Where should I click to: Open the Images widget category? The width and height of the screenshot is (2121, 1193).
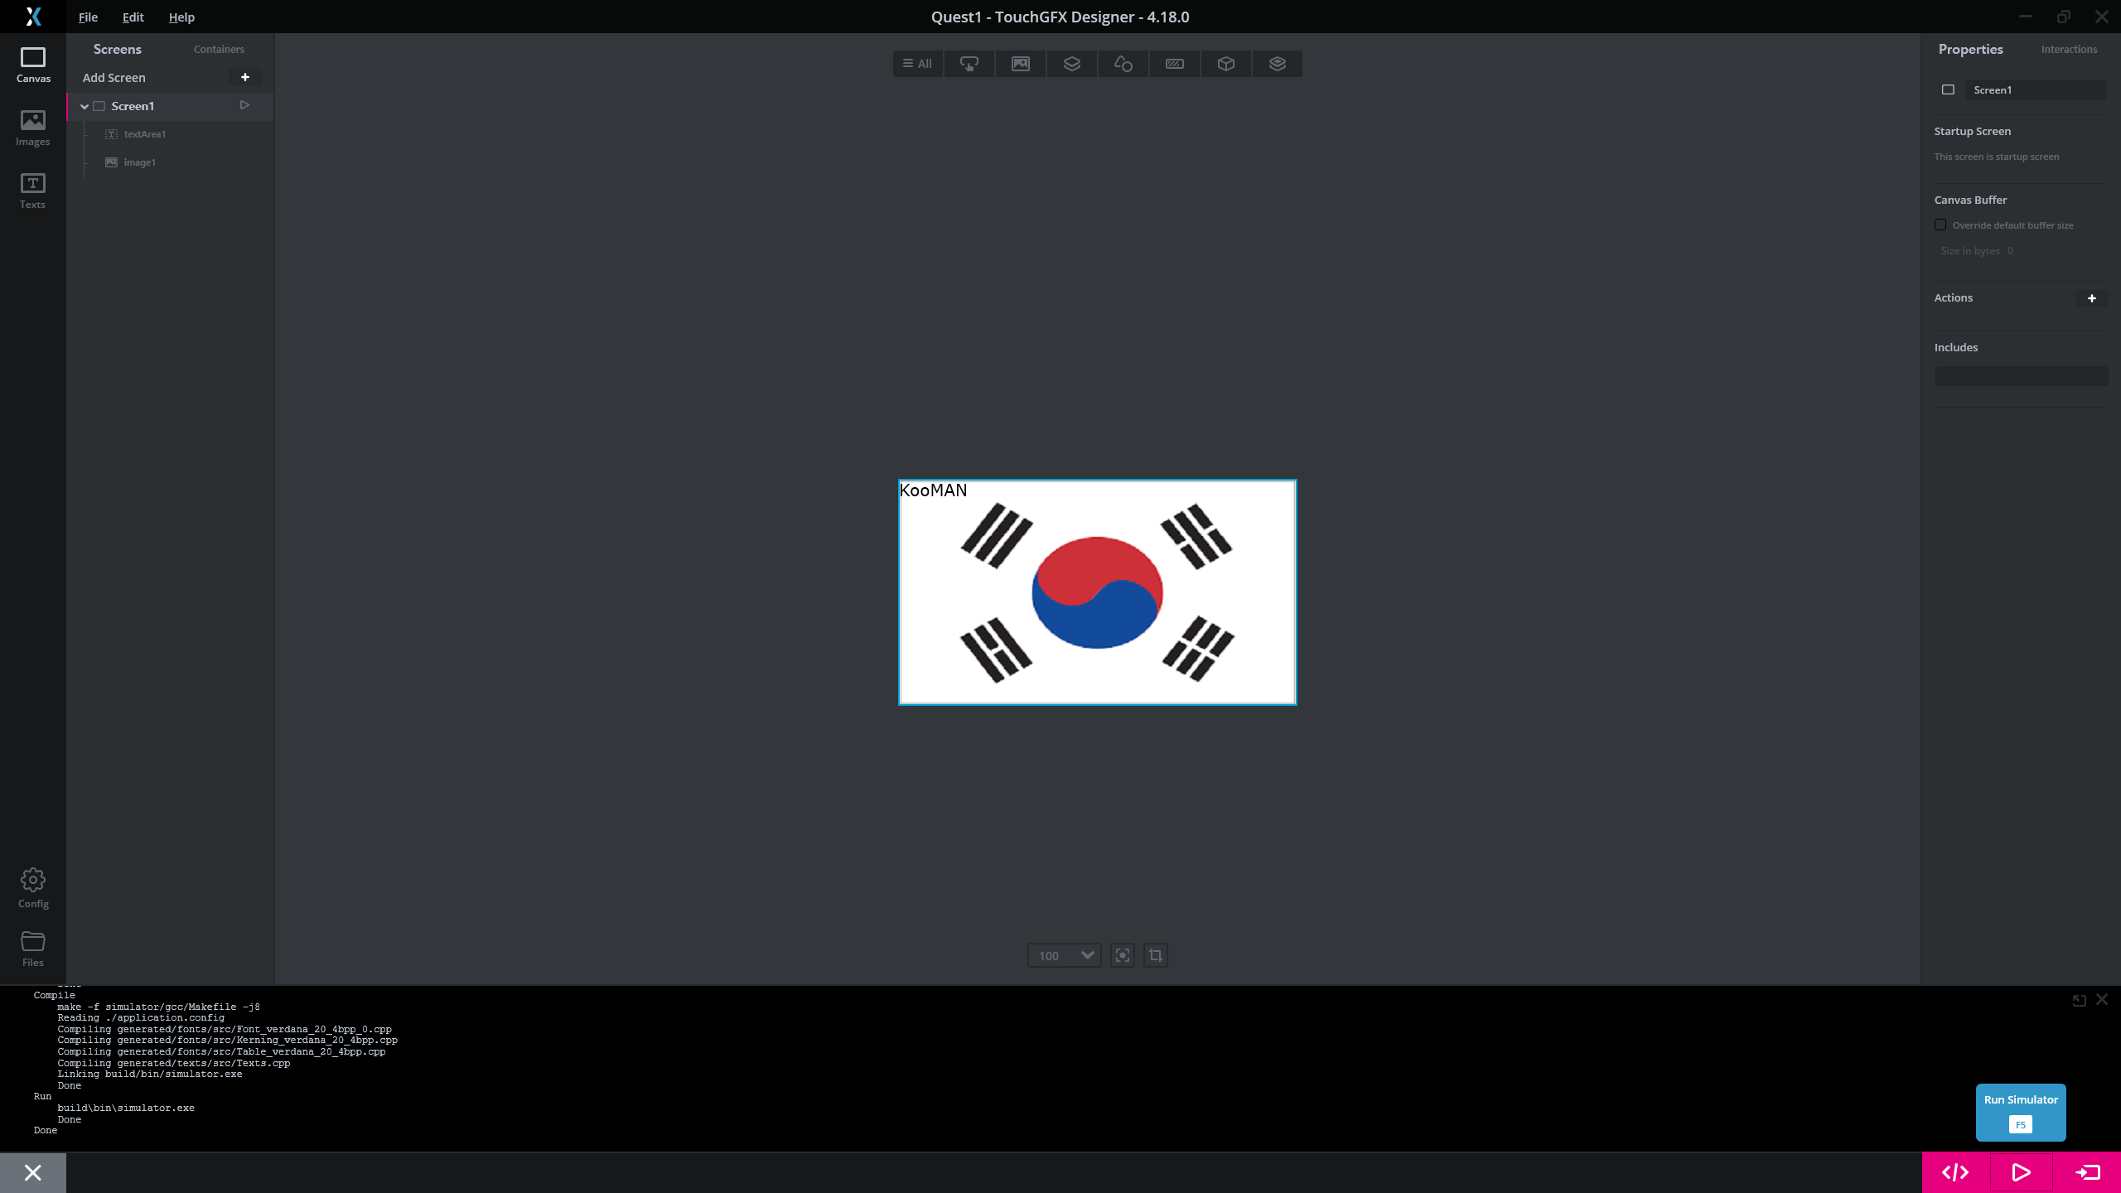(1021, 64)
